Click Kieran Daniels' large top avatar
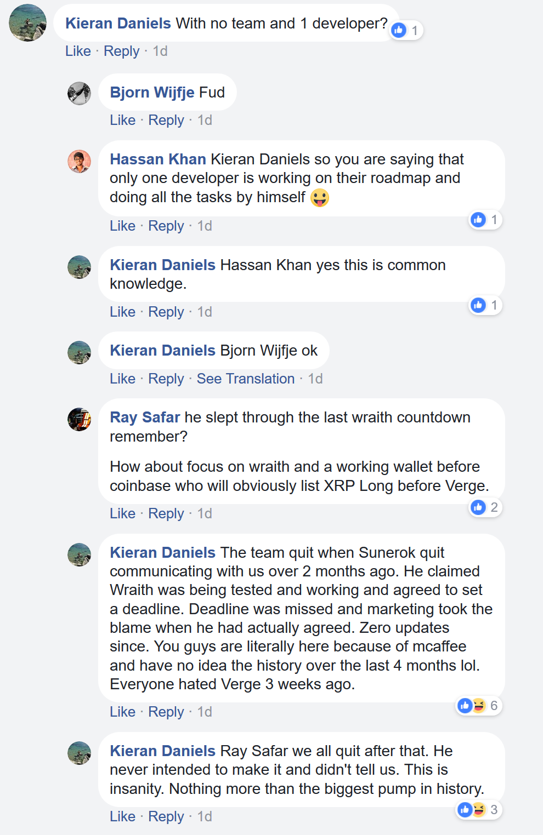This screenshot has height=835, width=543. [27, 22]
